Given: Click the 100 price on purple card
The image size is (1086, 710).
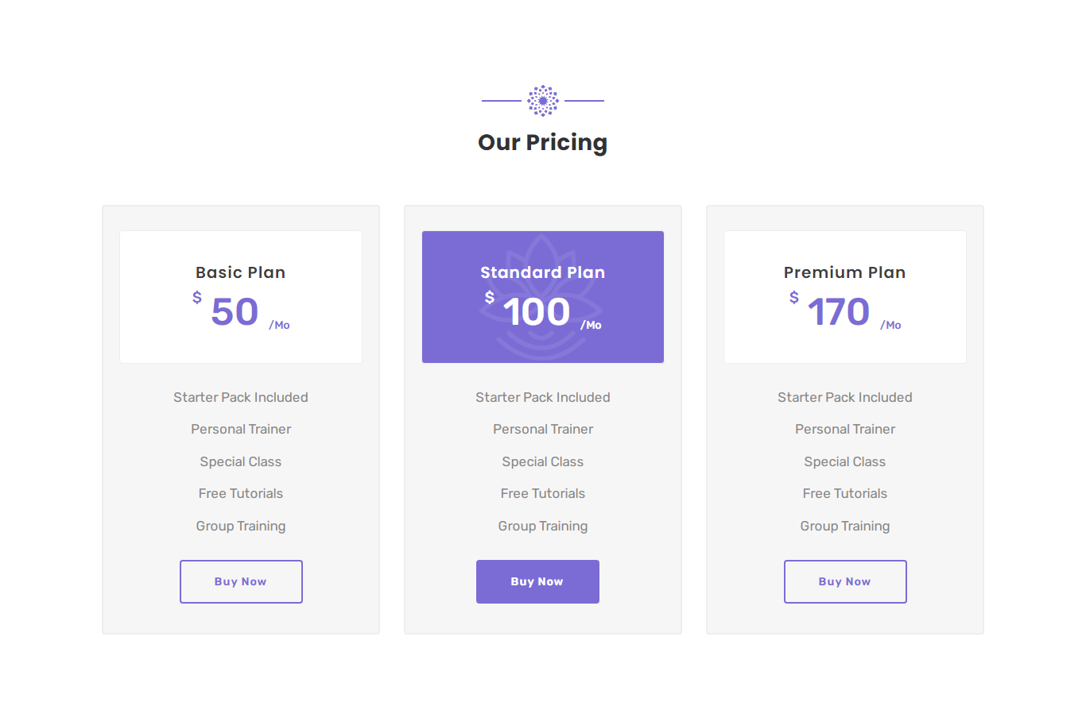Looking at the screenshot, I should click(x=537, y=312).
